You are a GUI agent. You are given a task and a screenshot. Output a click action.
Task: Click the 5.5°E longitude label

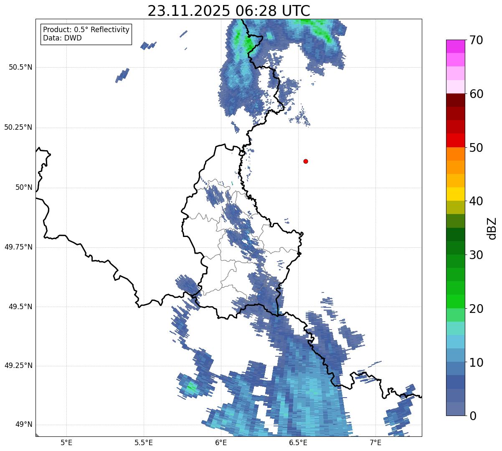pyautogui.click(x=144, y=442)
